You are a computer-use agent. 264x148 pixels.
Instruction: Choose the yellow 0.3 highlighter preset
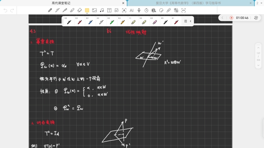[x=144, y=21]
